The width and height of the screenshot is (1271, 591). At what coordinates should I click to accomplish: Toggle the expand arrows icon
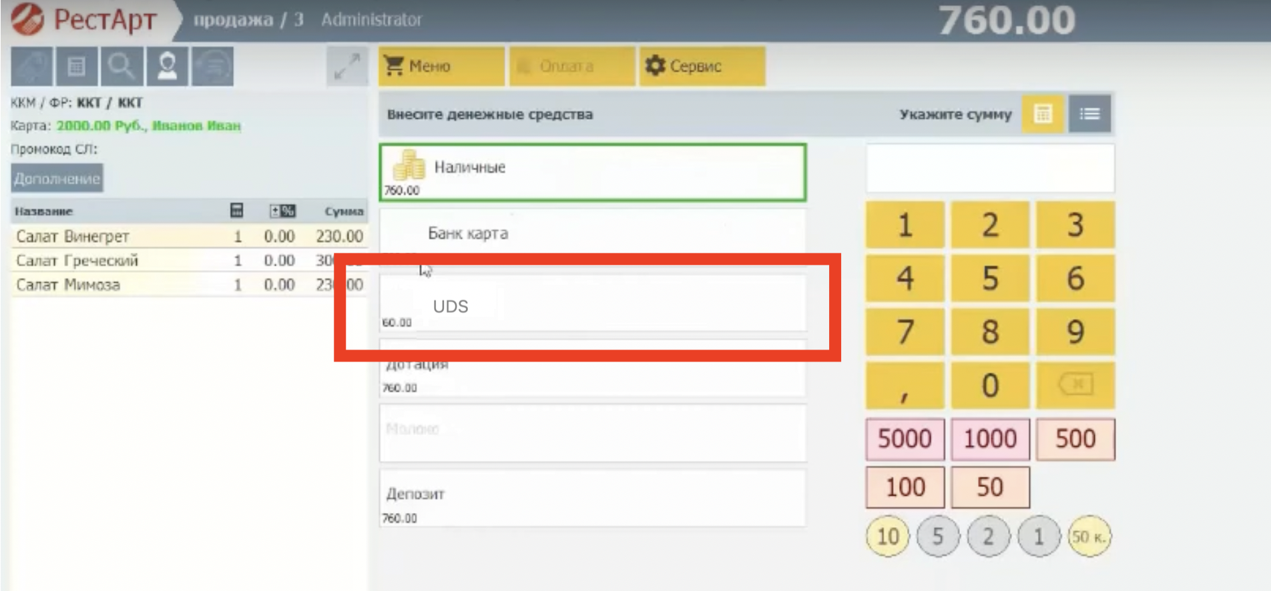(347, 67)
